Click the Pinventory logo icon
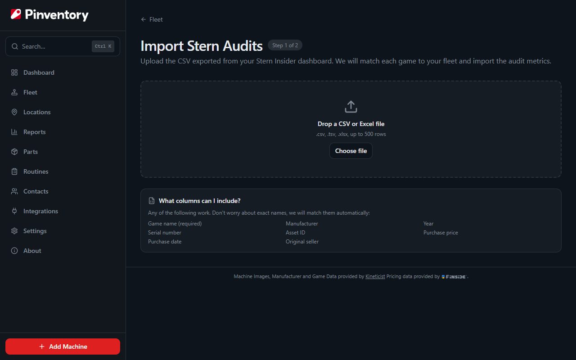 coord(16,14)
